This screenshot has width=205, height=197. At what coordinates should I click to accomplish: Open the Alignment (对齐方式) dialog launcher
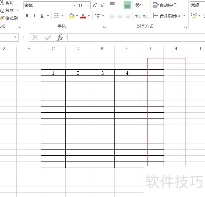(x=186, y=27)
